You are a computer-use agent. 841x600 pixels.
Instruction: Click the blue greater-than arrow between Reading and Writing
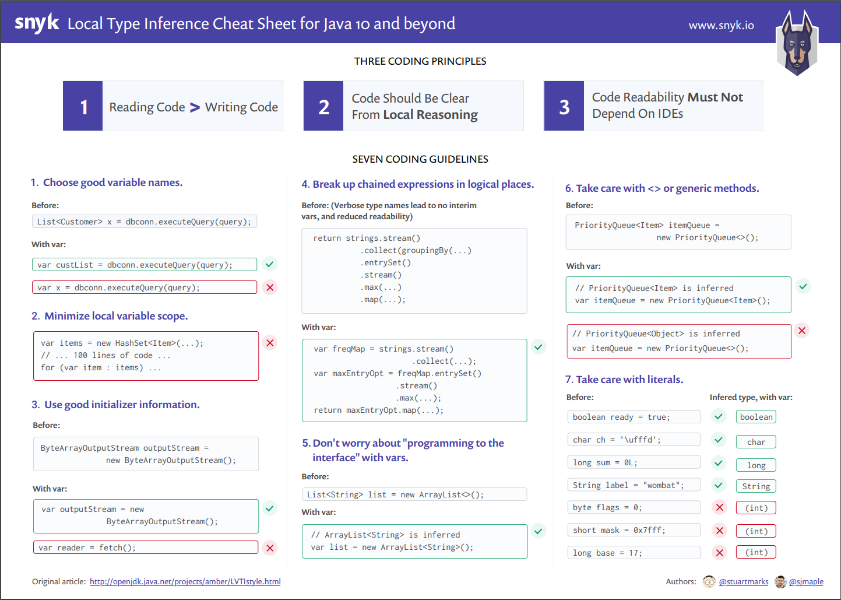[x=195, y=107]
